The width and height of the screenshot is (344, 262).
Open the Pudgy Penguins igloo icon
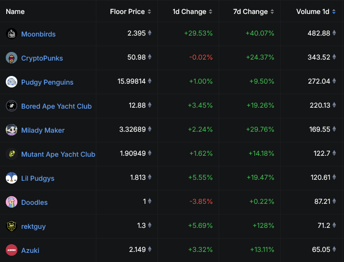[x=12, y=82]
